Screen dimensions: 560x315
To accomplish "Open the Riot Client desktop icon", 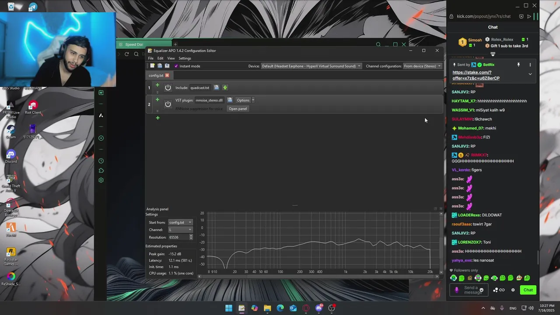I will click(33, 108).
